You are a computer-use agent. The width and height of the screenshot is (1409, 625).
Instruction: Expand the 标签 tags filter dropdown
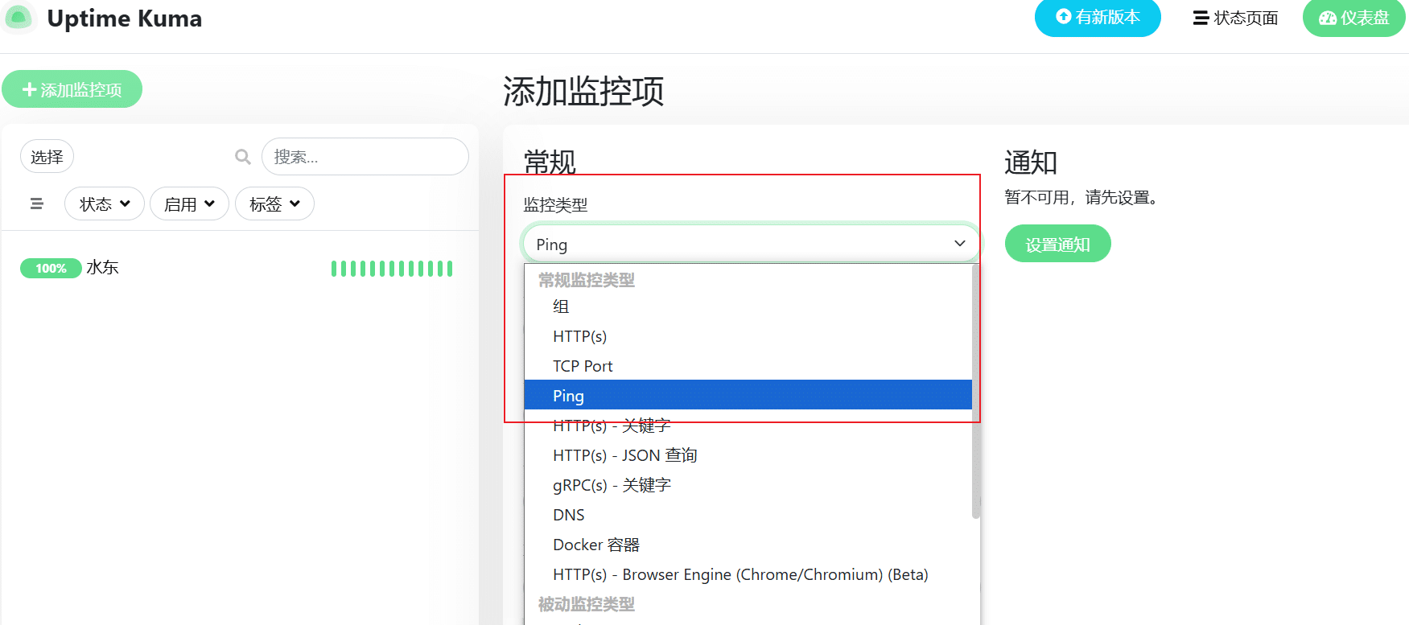click(274, 204)
